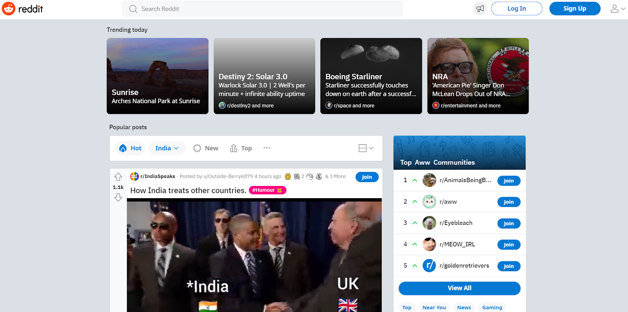Click the Sign Up button
This screenshot has width=628, height=312.
pyautogui.click(x=575, y=9)
